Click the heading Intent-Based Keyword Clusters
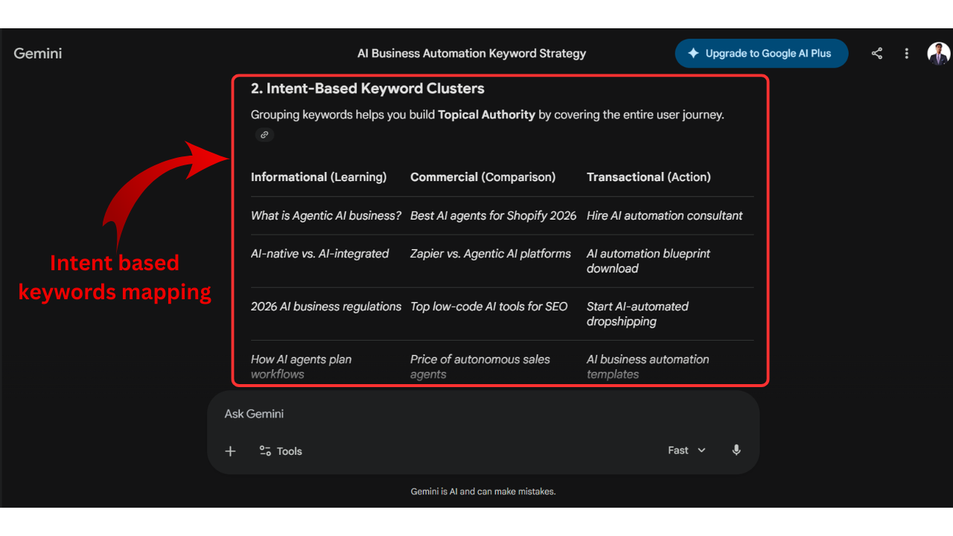This screenshot has height=536, width=953. 368,89
